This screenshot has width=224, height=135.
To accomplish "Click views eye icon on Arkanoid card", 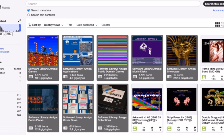I will point(144,128).
